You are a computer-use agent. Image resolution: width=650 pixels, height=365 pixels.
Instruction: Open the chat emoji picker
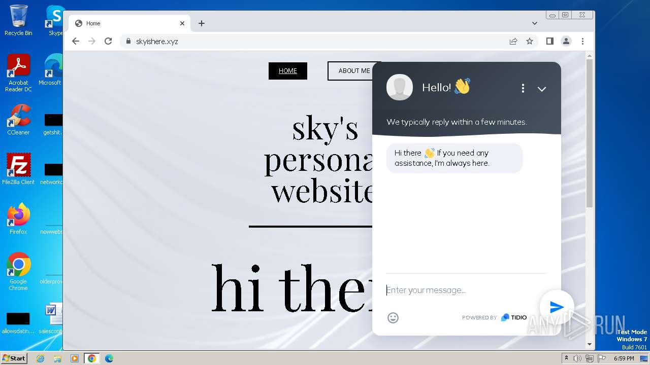tap(393, 318)
